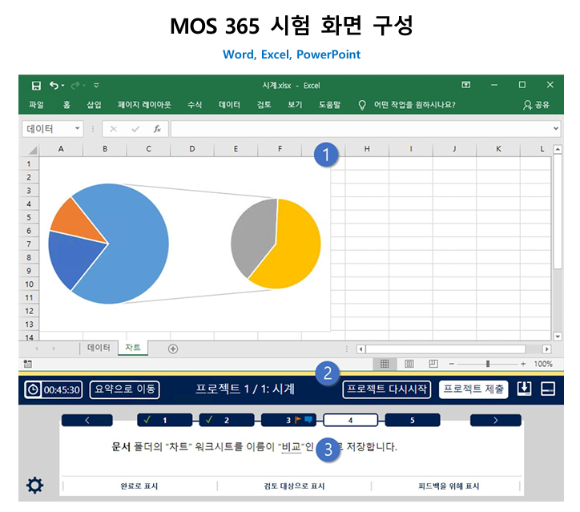The width and height of the screenshot is (580, 512).
Task: Select task 5 tab
Action: click(x=413, y=420)
